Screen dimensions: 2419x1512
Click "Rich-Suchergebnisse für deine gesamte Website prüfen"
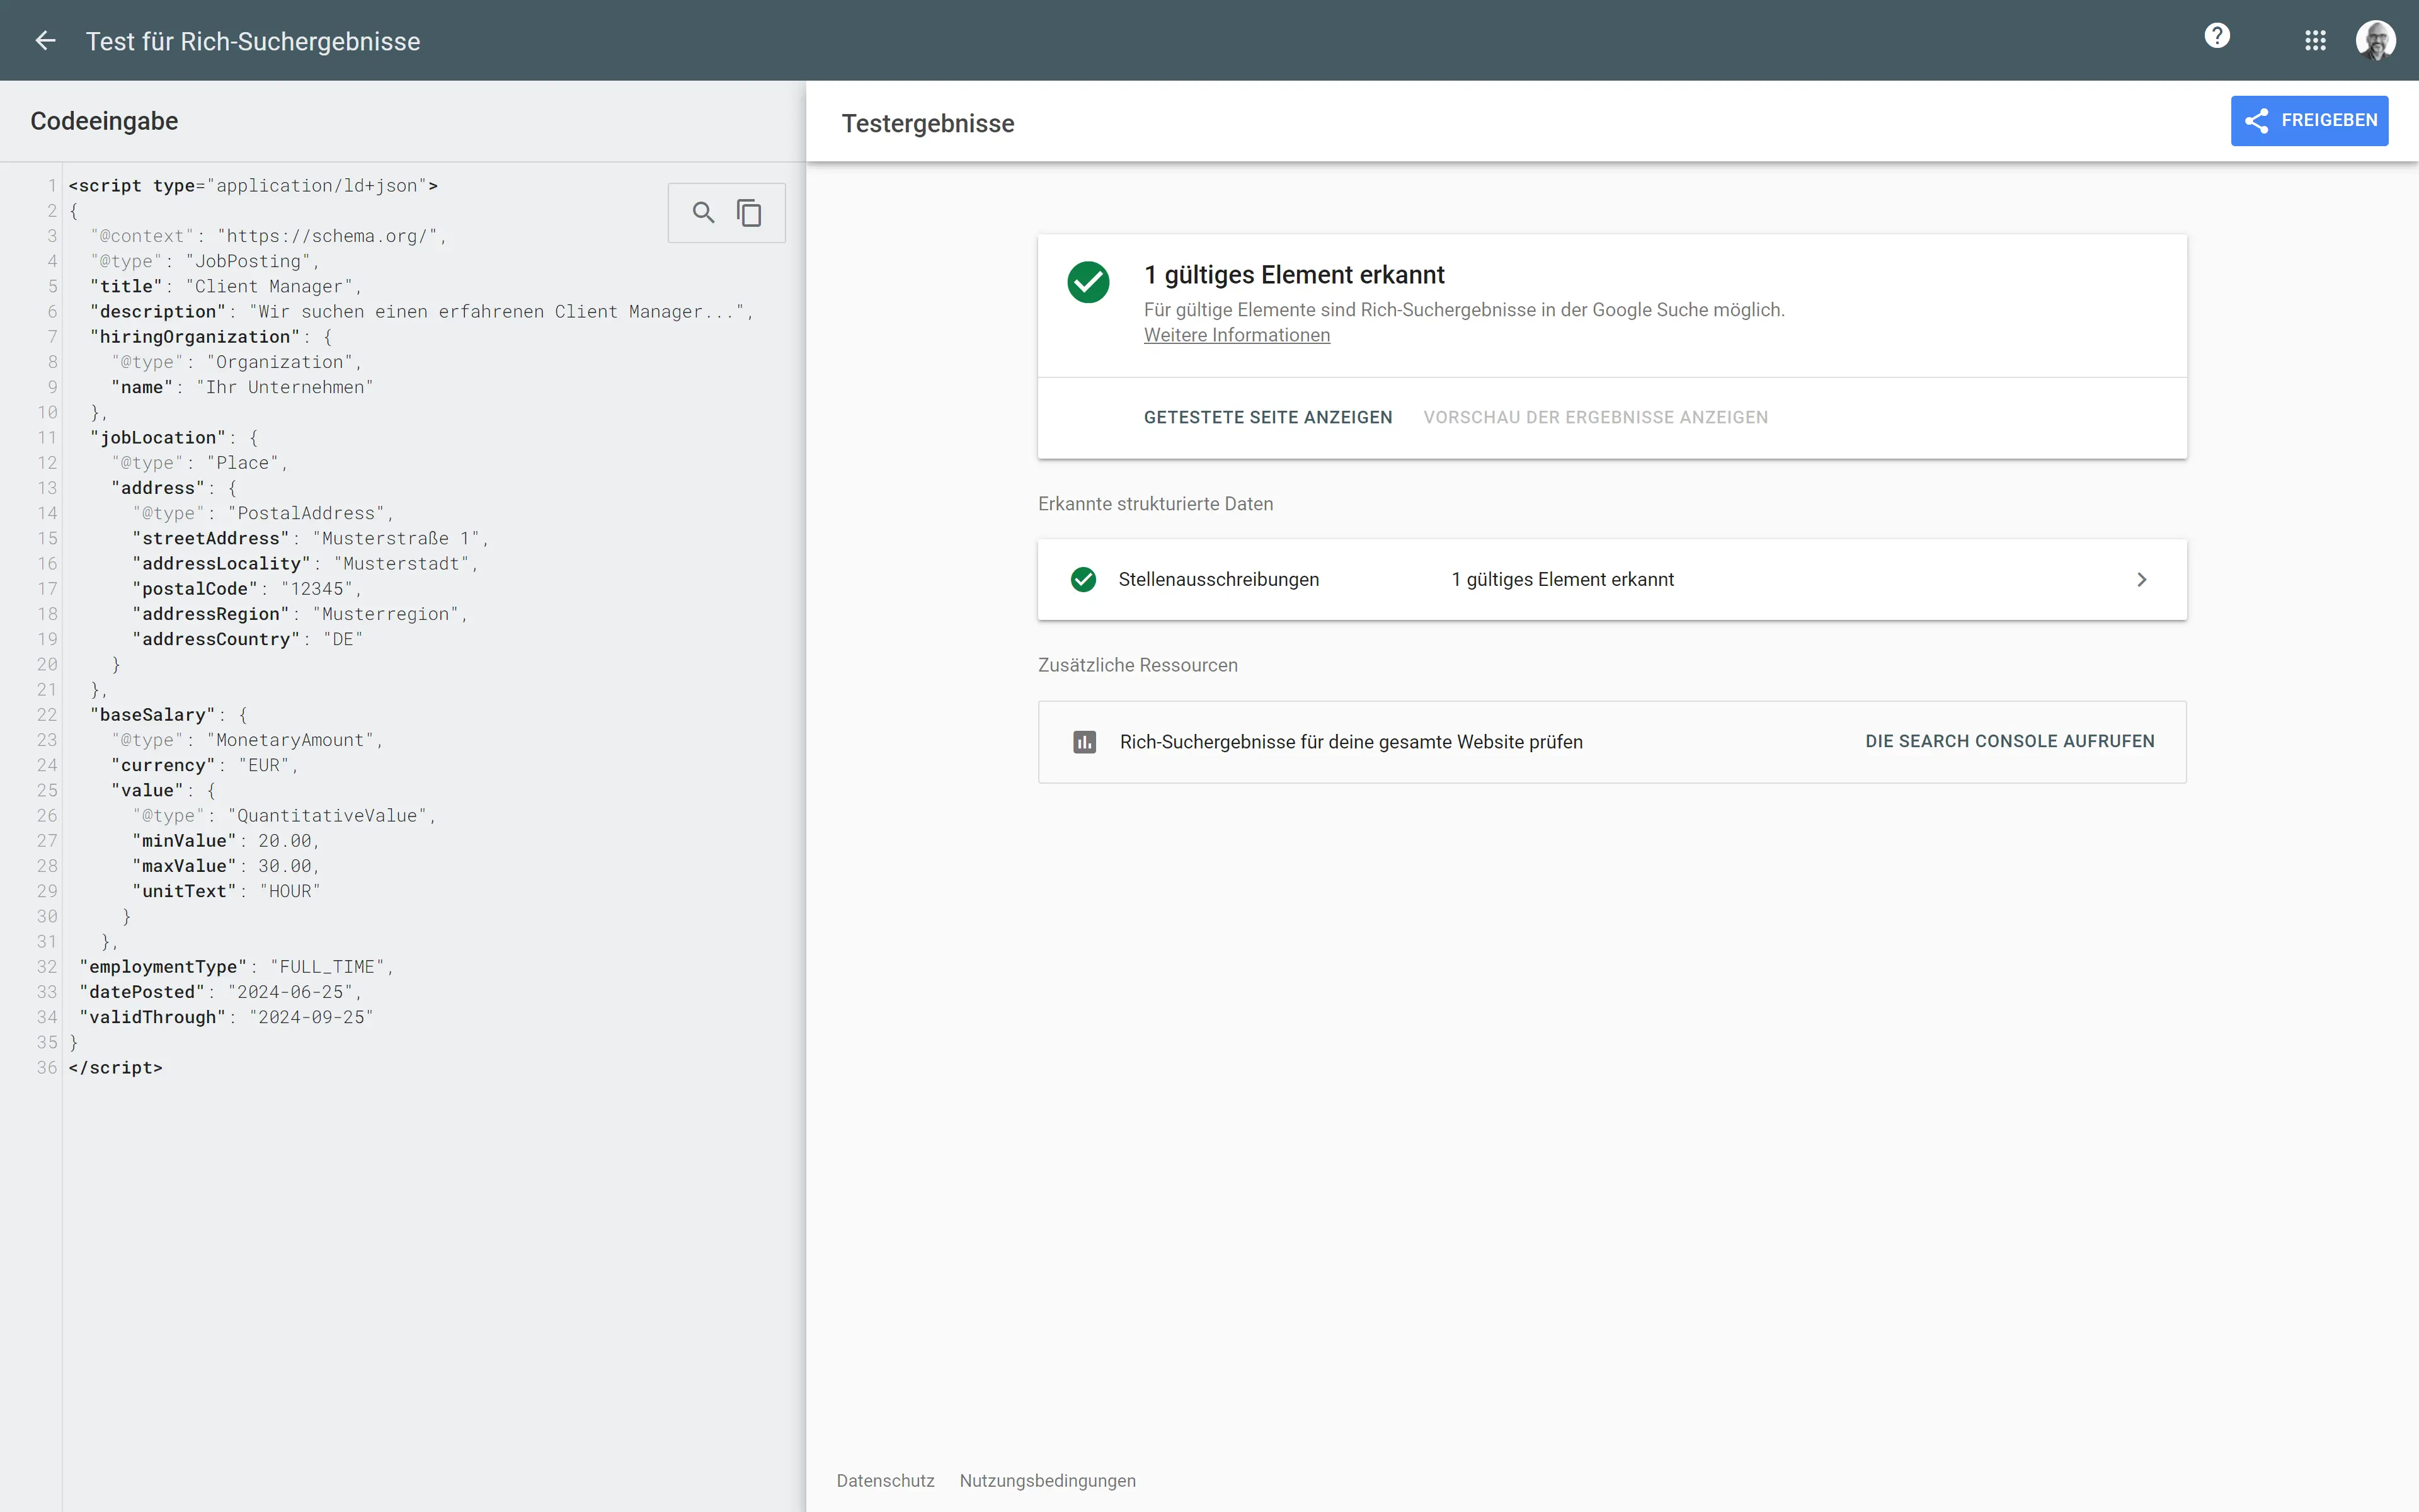tap(1351, 742)
